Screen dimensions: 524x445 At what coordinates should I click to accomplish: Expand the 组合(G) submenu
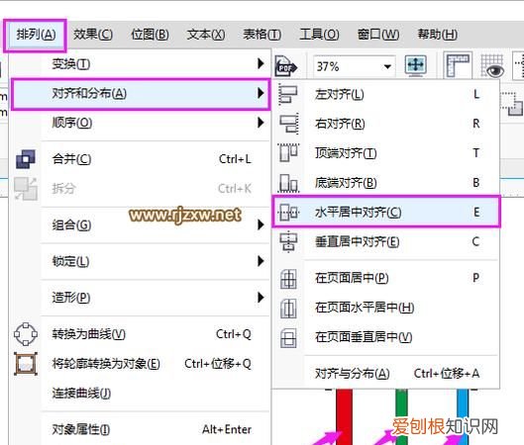[141, 225]
